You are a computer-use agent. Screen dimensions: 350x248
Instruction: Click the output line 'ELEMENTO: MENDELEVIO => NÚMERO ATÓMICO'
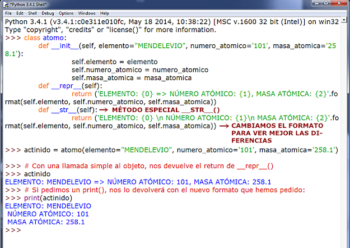pos(138,182)
